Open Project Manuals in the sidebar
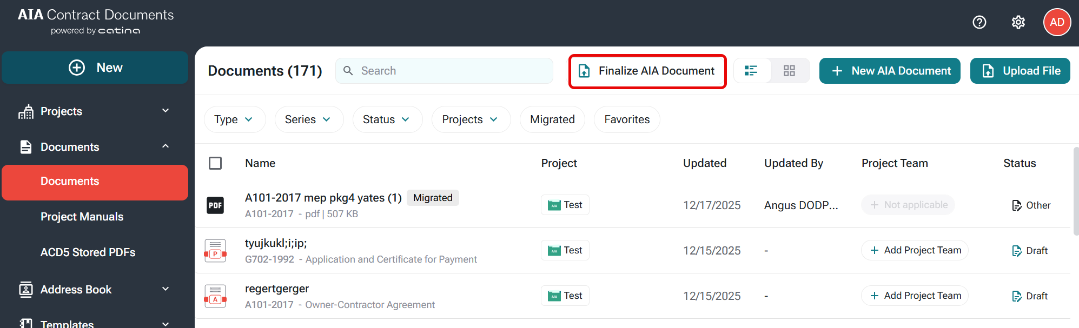Screen dimensions: 1079x328 82,217
